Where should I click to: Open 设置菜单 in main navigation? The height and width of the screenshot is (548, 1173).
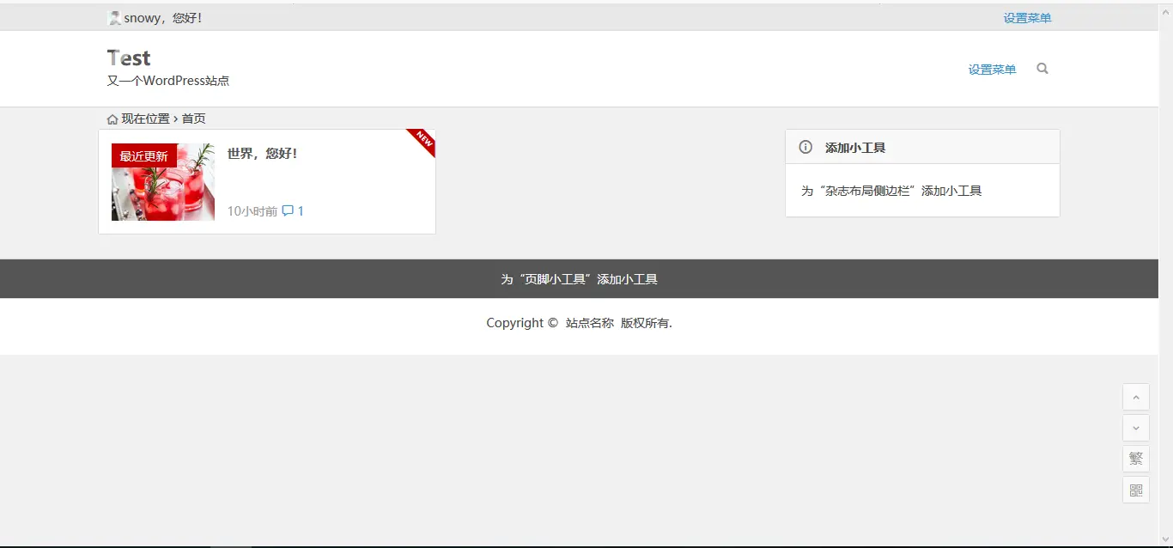(x=992, y=70)
